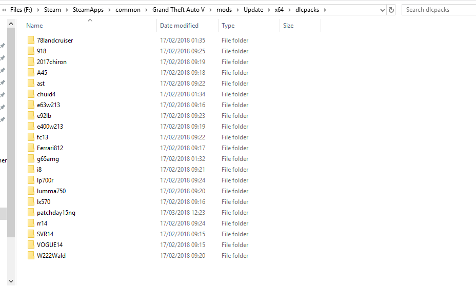Select the W222Wald folder icon
This screenshot has width=476, height=287.
31,256
